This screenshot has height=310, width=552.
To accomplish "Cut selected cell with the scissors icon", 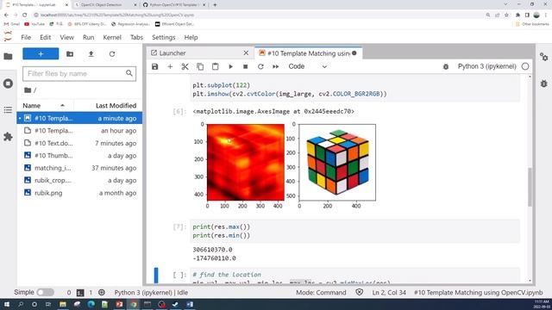I will click(185, 67).
